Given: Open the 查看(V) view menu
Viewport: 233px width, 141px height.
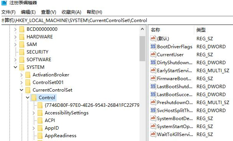Looking at the screenshot, I should click(x=48, y=12).
